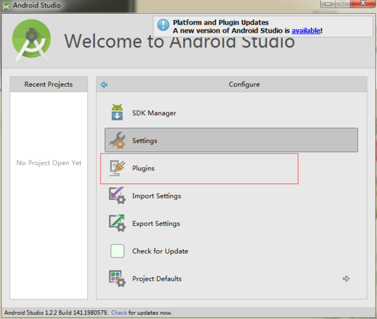The width and height of the screenshot is (377, 319).
Task: Click the 'Welcome to Android Studio' heading
Action: 179,41
